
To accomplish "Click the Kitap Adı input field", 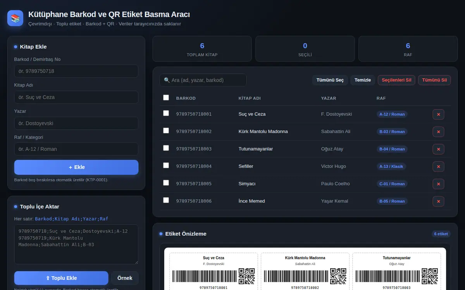I will [x=76, y=97].
